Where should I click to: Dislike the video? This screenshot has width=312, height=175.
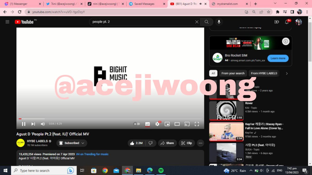(x=151, y=143)
